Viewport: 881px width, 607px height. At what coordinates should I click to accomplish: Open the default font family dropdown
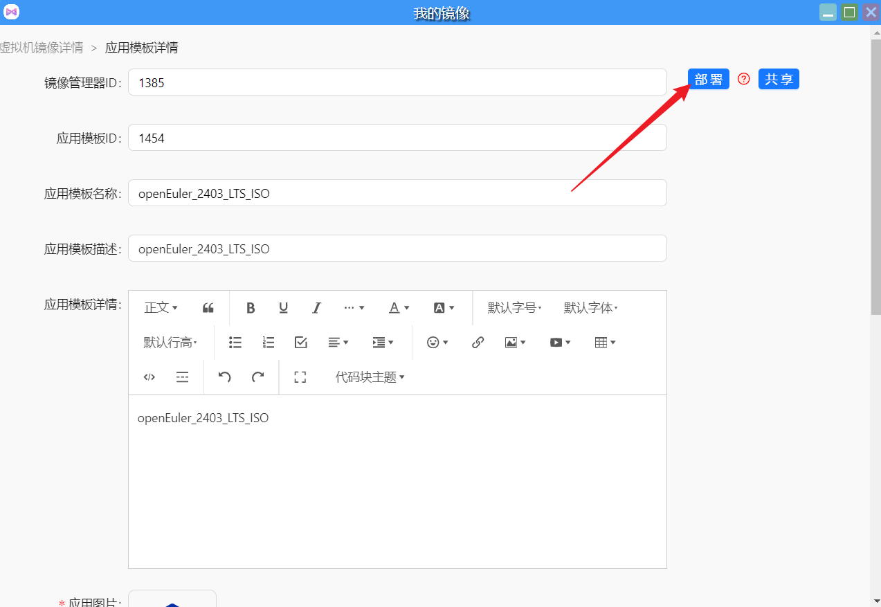[x=590, y=308]
